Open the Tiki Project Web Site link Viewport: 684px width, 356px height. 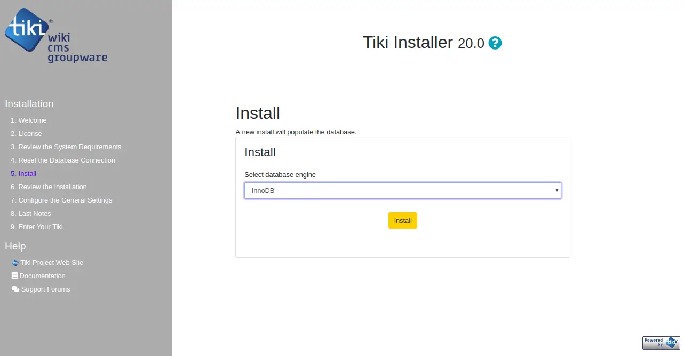[52, 263]
